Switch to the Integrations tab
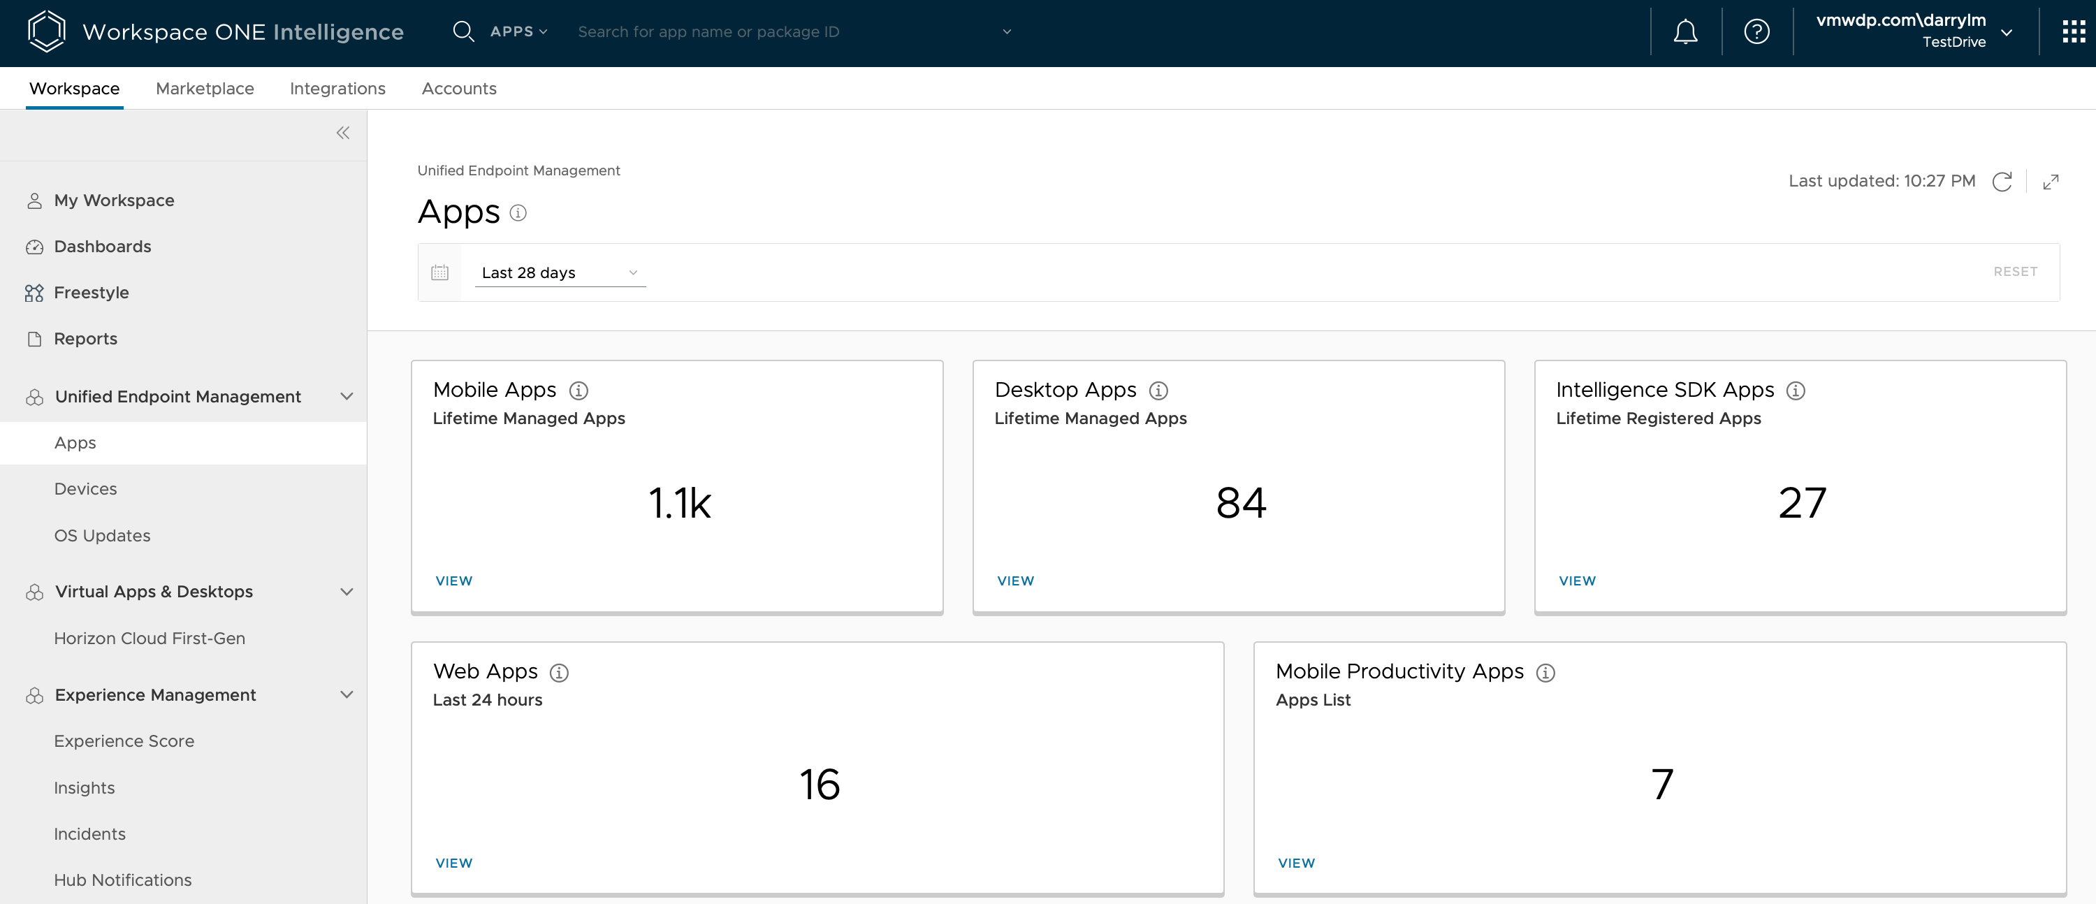 [x=337, y=89]
